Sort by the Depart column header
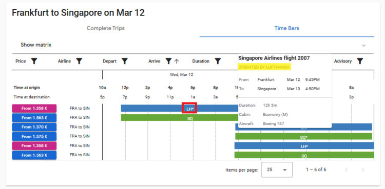Viewport: 385px width, 189px height. coord(109,61)
